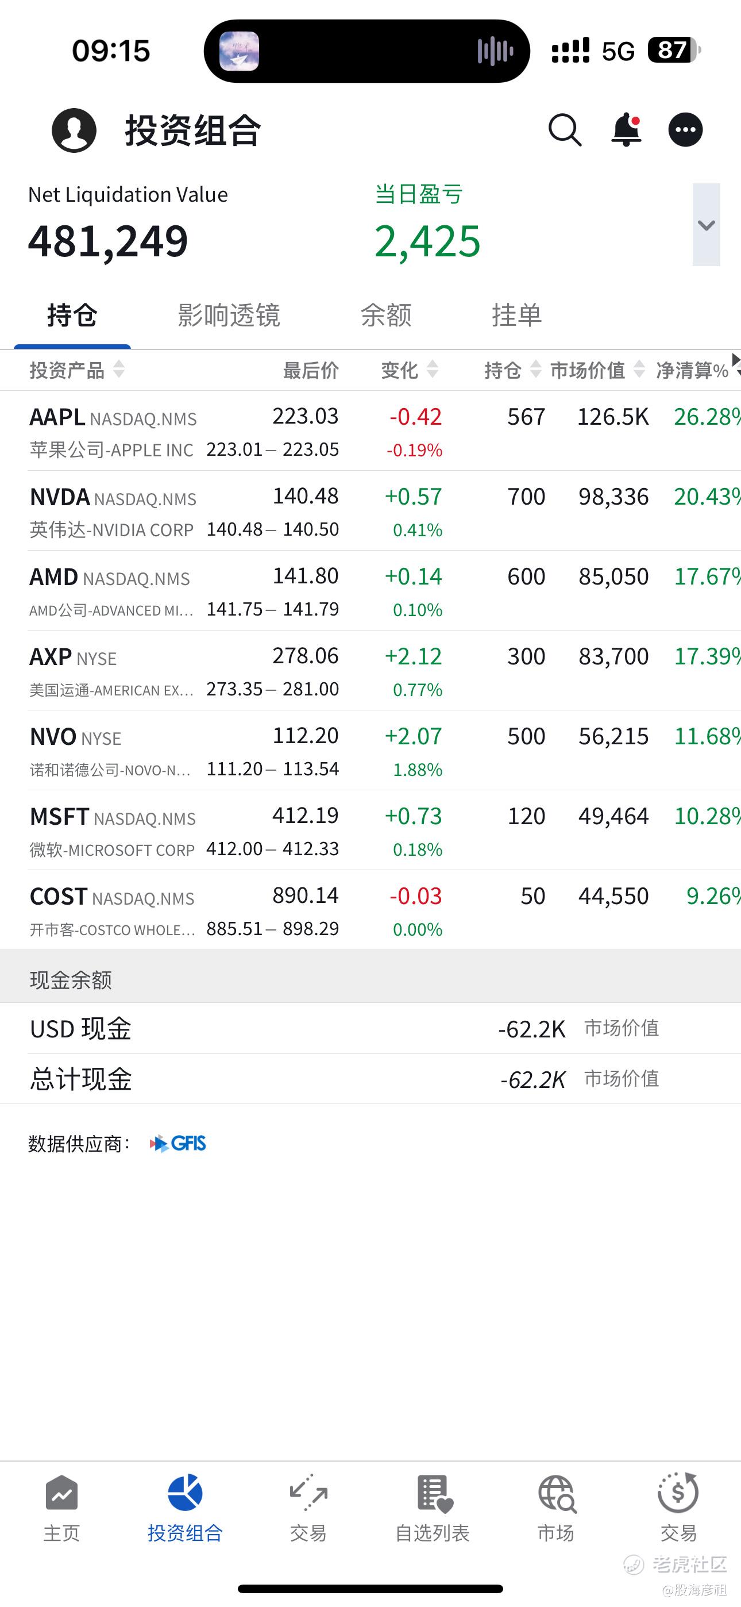The width and height of the screenshot is (741, 1607).
Task: Open the MSFT position row
Action: (370, 831)
